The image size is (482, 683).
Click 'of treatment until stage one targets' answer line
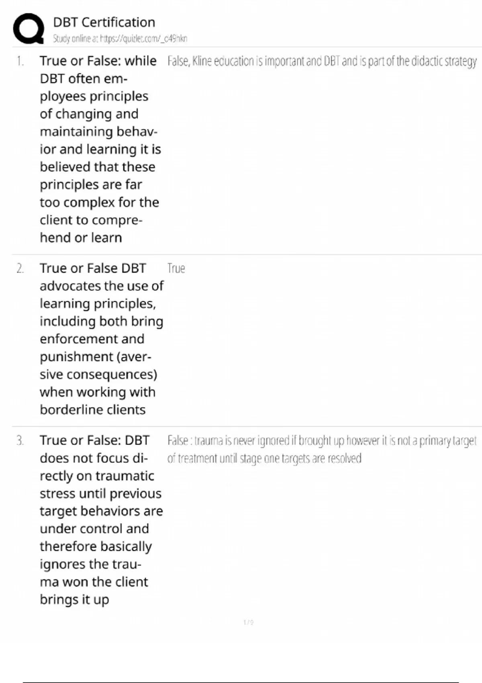click(x=264, y=458)
